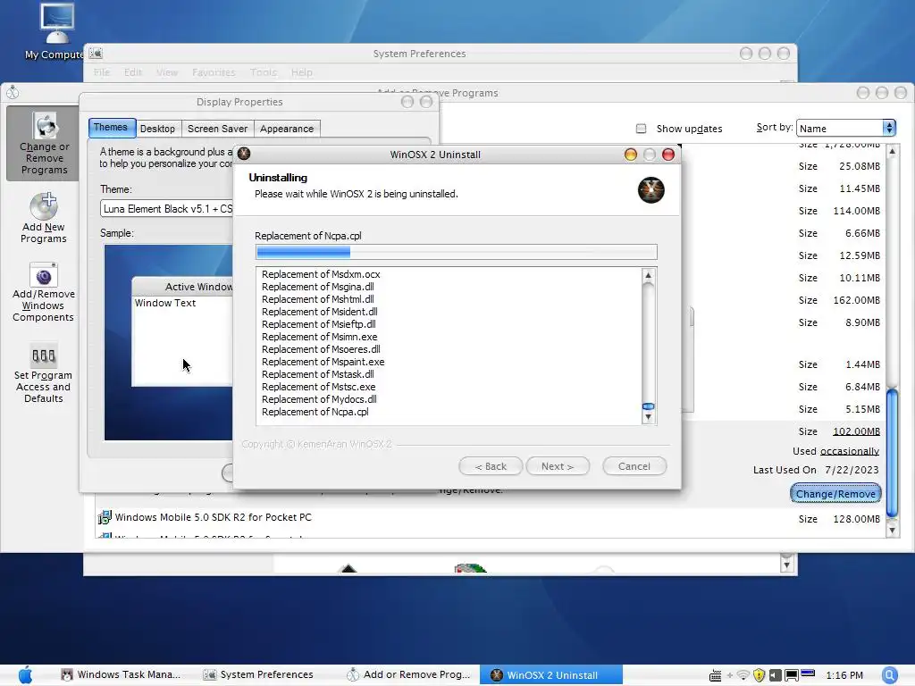Select 'Replacement of Mspaint.exe' log row
915x686 pixels.
pyautogui.click(x=323, y=362)
